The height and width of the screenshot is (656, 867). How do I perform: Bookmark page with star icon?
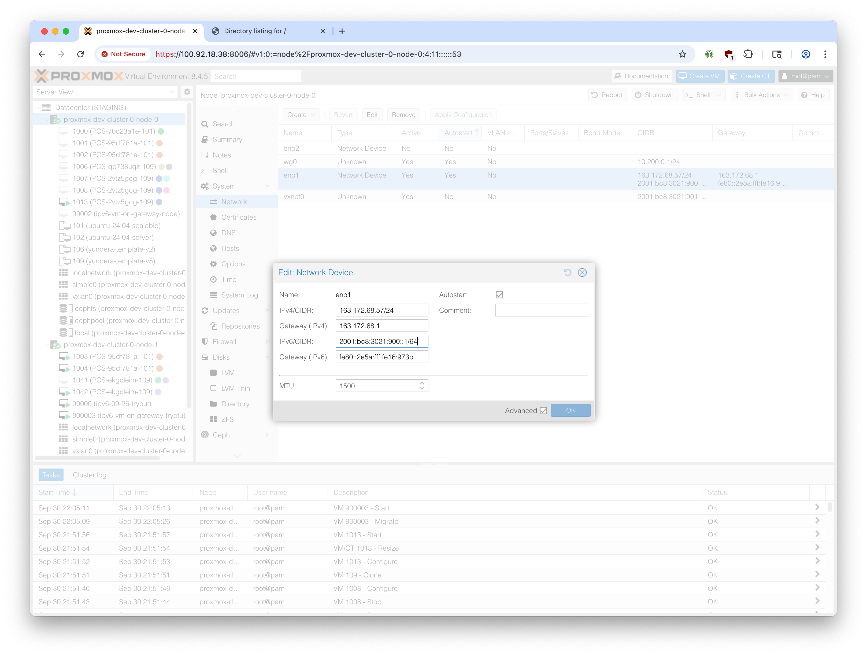click(x=682, y=54)
